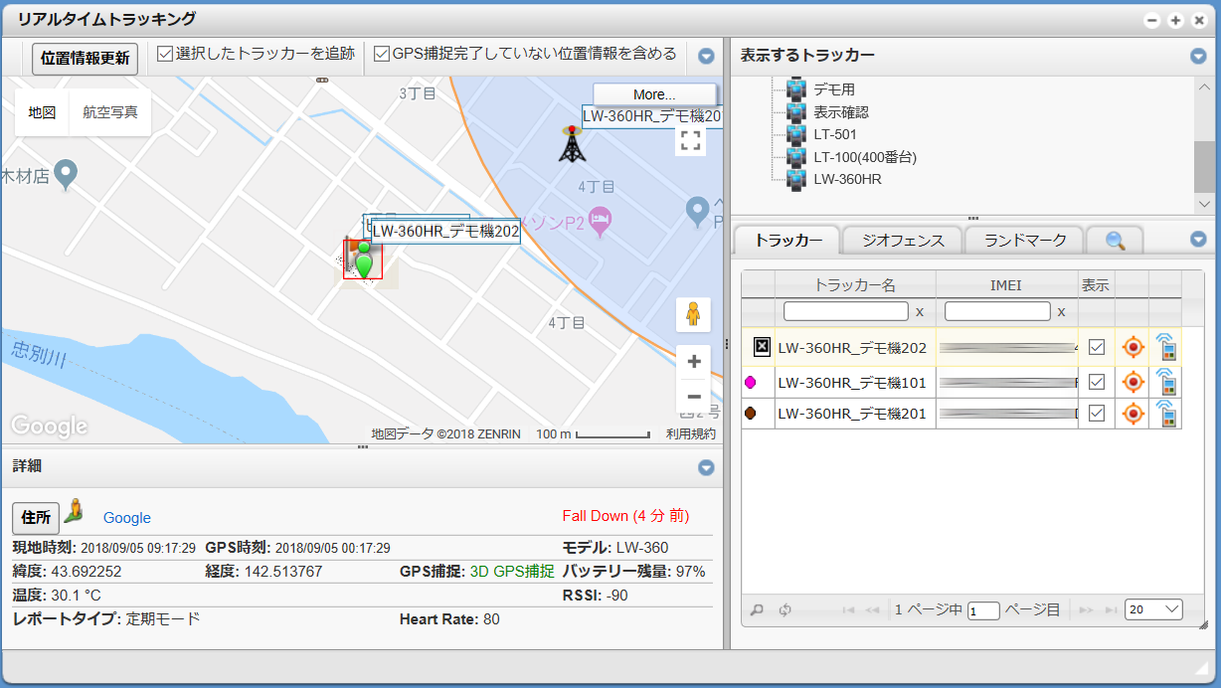Collapse the 詳細 panel

point(706,467)
